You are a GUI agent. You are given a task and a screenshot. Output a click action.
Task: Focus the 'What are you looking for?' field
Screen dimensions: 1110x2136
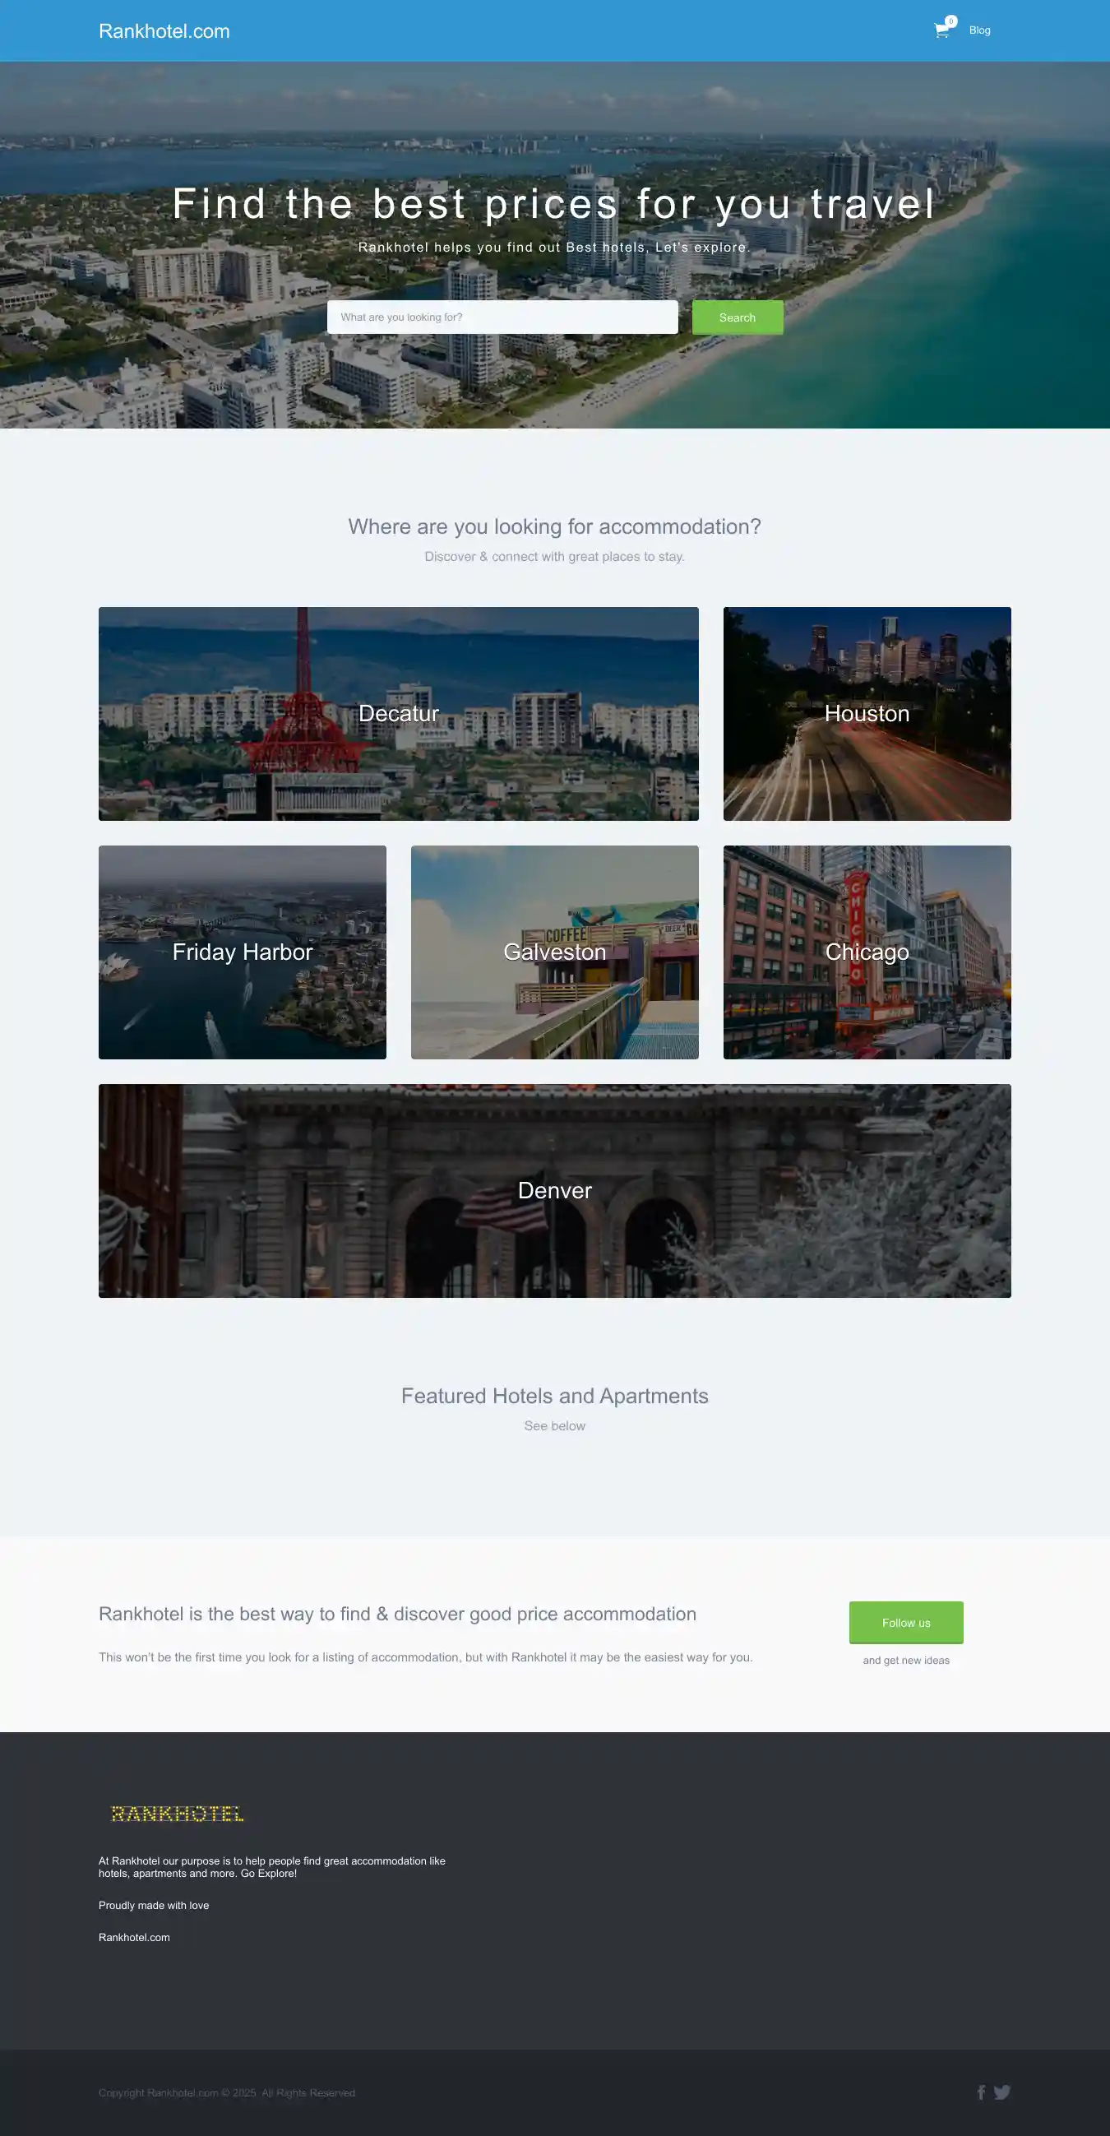click(502, 317)
